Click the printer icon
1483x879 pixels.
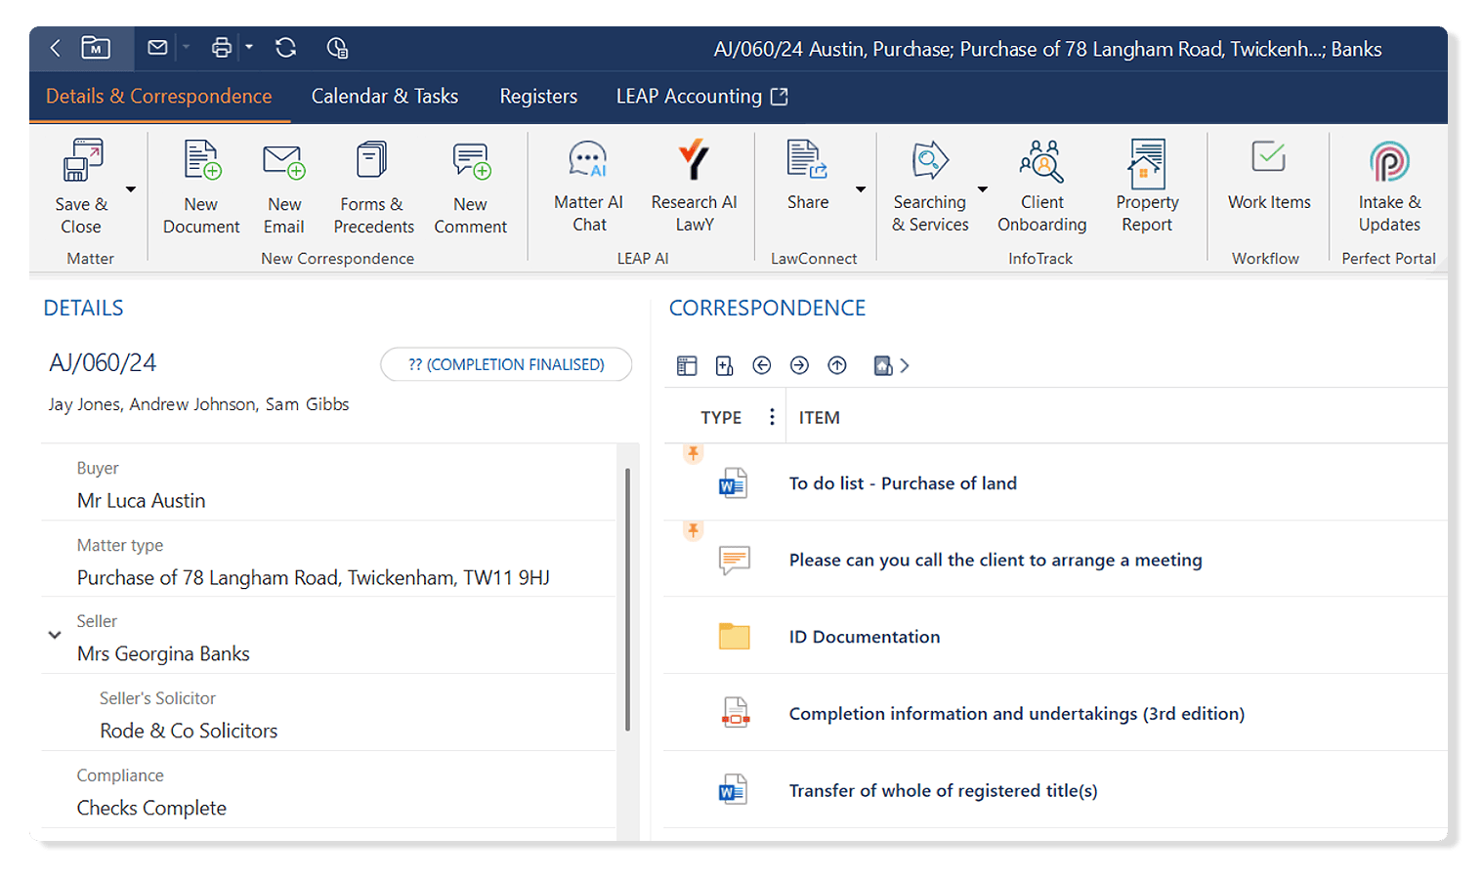click(222, 47)
